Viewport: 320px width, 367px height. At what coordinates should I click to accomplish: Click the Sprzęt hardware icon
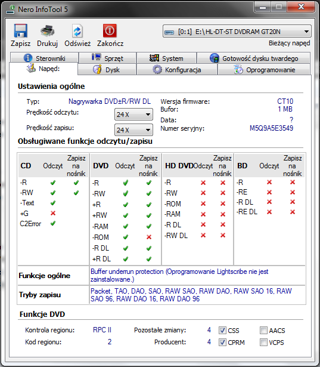coord(97,57)
